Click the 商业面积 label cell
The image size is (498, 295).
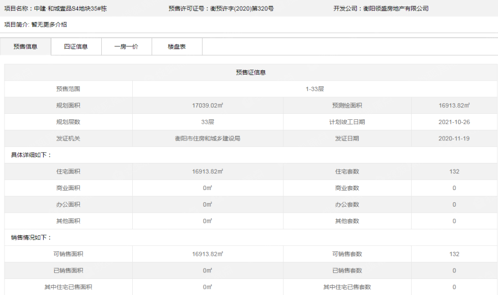pos(68,188)
